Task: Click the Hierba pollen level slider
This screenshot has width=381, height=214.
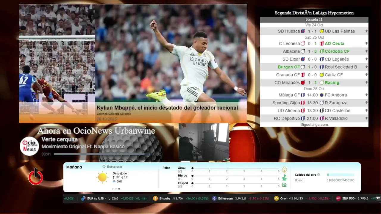Action: (x=235, y=176)
